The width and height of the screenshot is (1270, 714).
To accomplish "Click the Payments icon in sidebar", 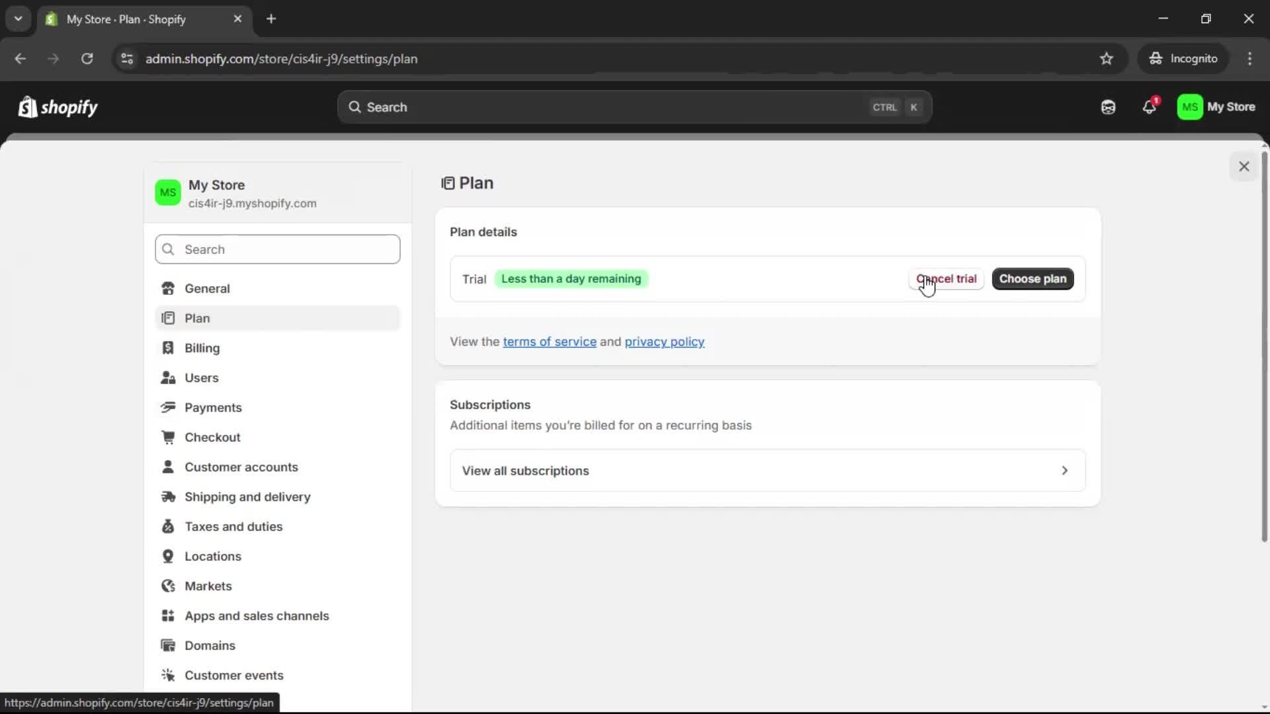I will [168, 408].
